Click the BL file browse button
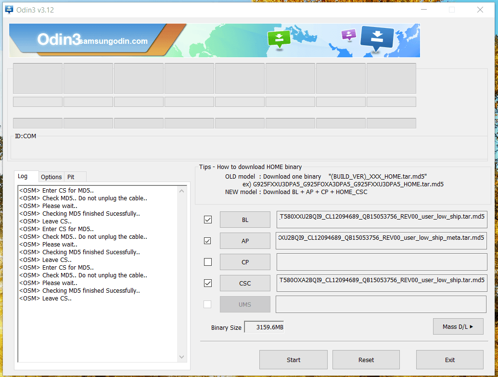The image size is (498, 377). point(245,220)
